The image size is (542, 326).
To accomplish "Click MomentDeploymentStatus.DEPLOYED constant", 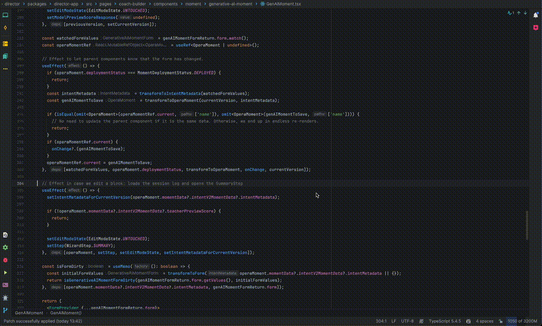I will click(x=176, y=73).
